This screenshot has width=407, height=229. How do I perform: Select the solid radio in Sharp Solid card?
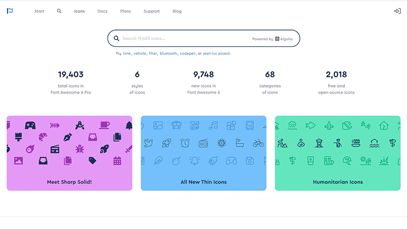55,149
